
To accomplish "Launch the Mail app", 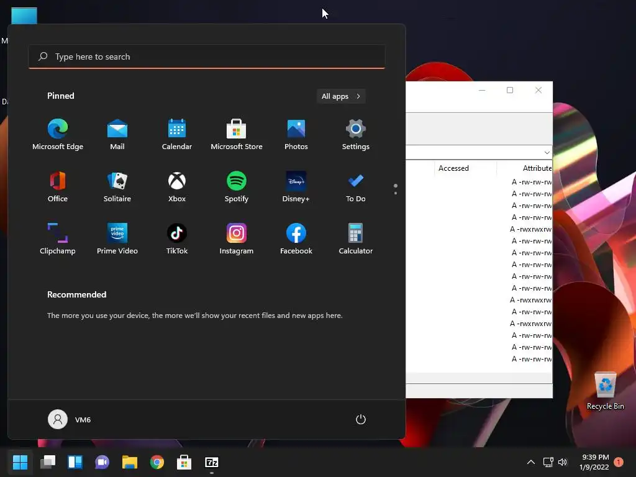I will click(x=117, y=135).
